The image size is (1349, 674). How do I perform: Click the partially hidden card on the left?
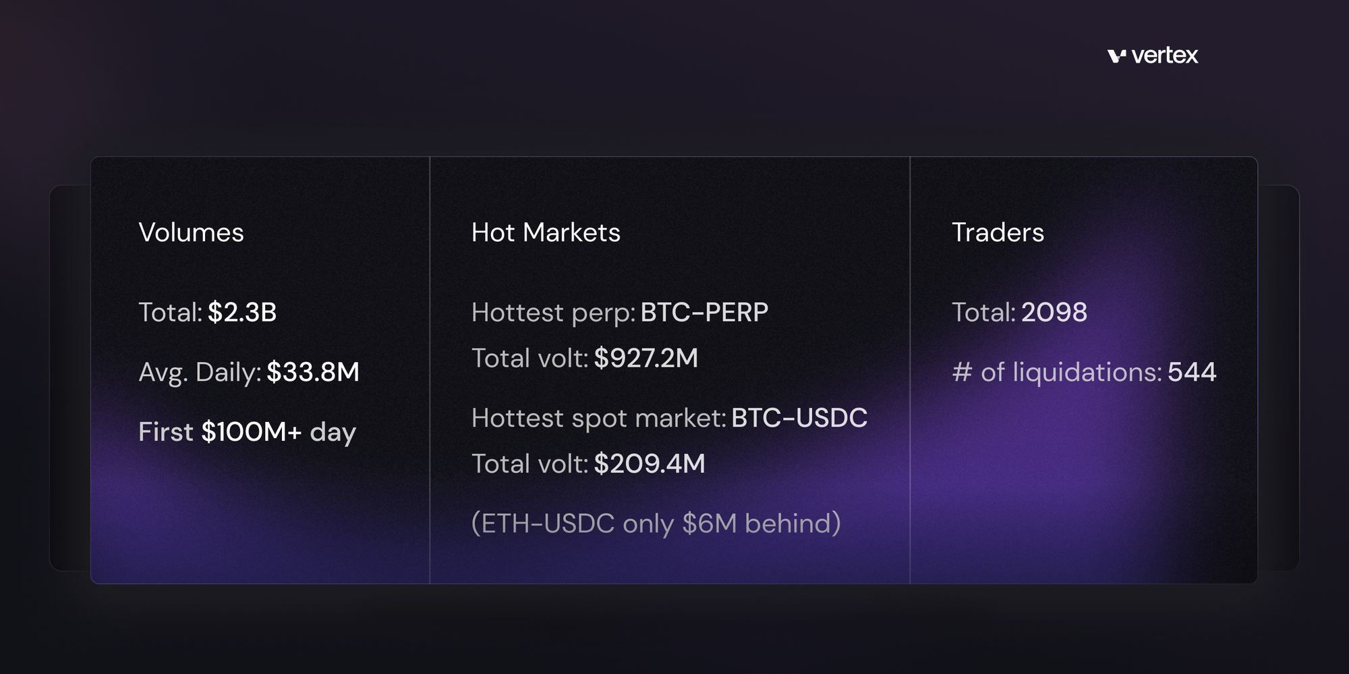(x=69, y=377)
